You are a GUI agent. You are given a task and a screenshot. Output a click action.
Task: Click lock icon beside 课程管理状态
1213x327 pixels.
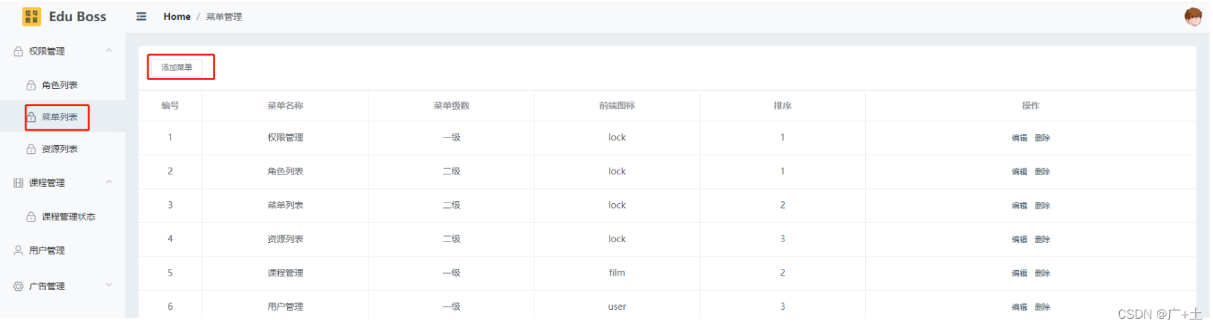point(31,217)
